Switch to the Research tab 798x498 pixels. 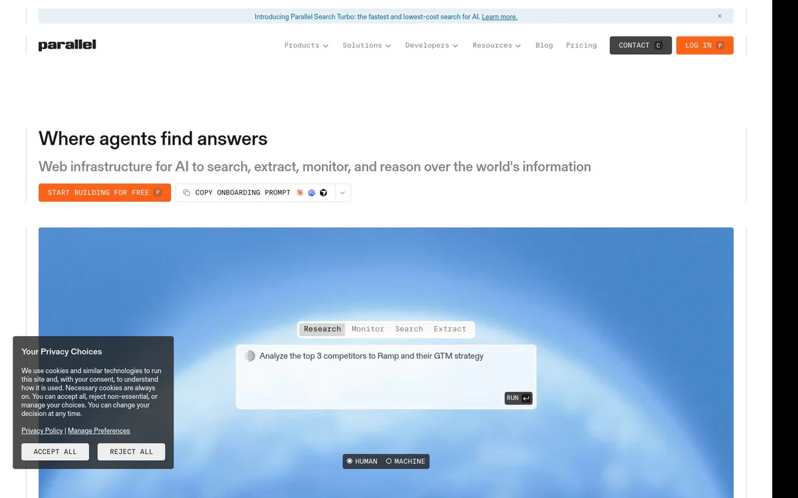[323, 329]
